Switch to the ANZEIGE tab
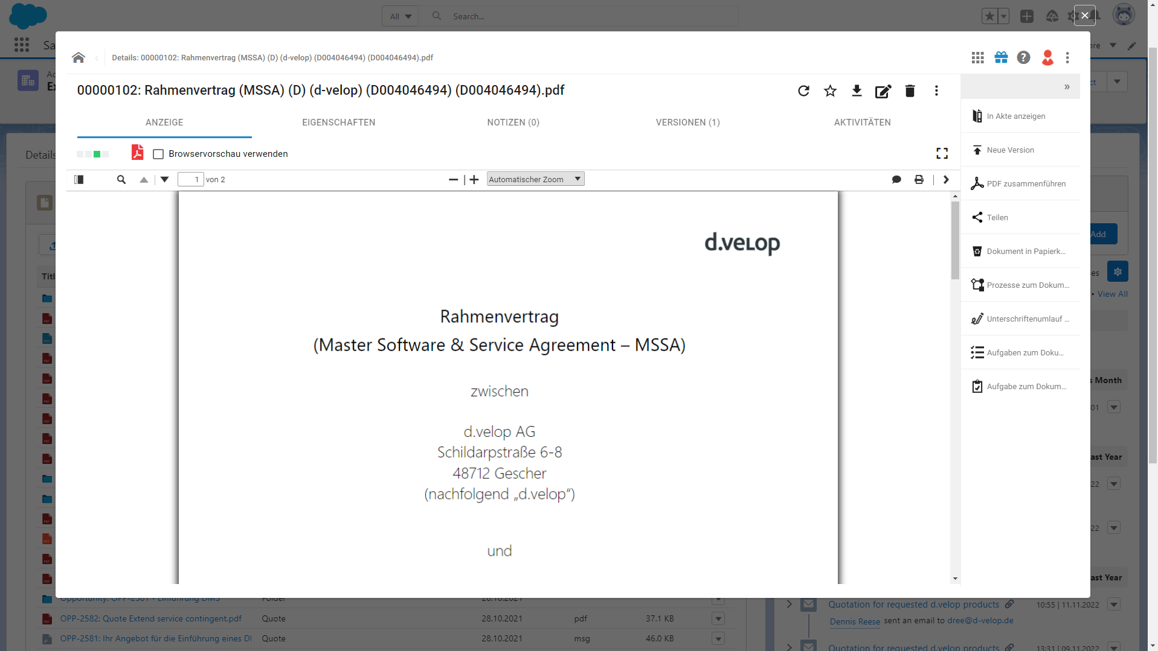The image size is (1158, 651). click(164, 122)
